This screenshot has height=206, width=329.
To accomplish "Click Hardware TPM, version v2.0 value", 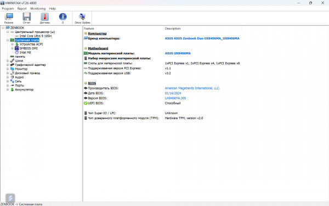I will [184, 118].
